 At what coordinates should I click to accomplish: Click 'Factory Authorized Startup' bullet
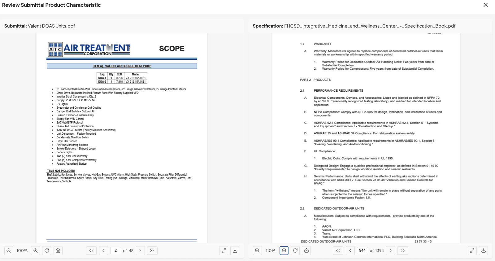(72, 164)
